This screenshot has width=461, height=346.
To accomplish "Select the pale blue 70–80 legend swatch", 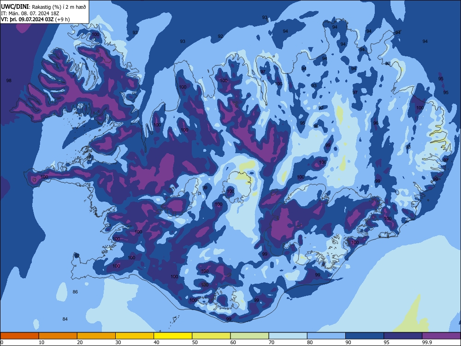I will coord(288,336).
